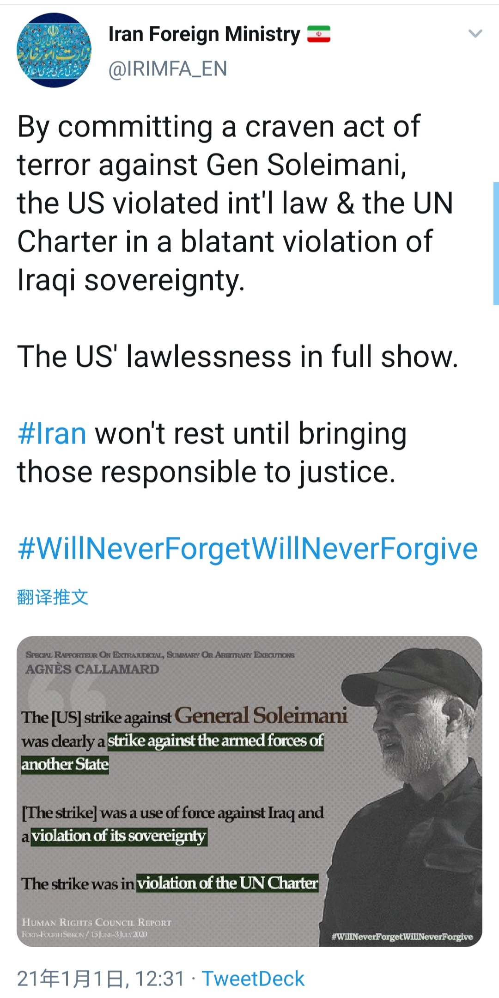Open the blue #WillNeverForgetWillNeverForgive hashtag in tweet text
This screenshot has height=998, width=499.
point(247,549)
